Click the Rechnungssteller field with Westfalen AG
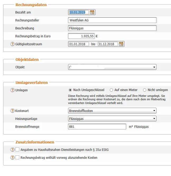Viewport: 171px width, 176px height. tap(112, 20)
